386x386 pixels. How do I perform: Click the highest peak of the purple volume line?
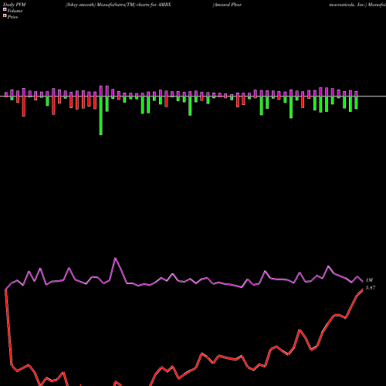point(115,258)
